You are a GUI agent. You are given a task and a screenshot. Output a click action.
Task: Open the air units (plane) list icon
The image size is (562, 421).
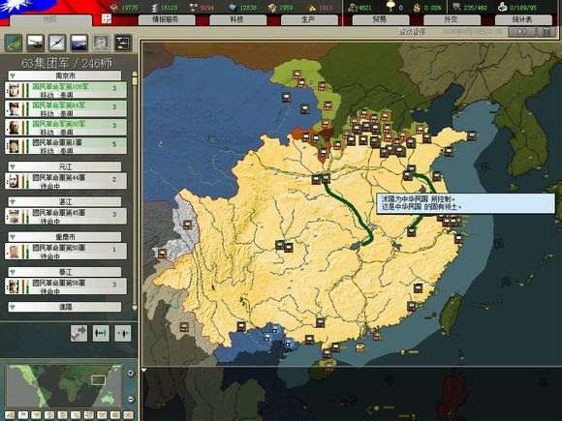57,43
